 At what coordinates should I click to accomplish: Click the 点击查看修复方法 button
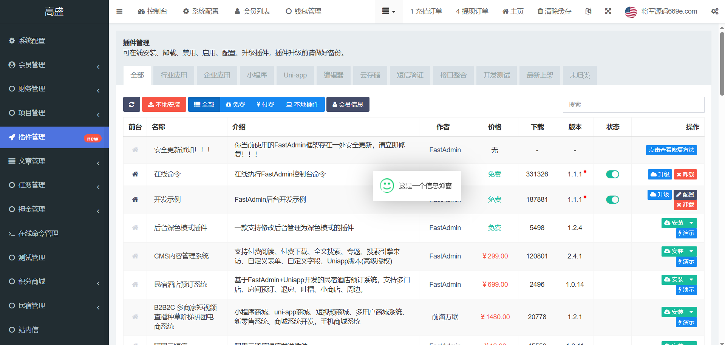pos(671,150)
